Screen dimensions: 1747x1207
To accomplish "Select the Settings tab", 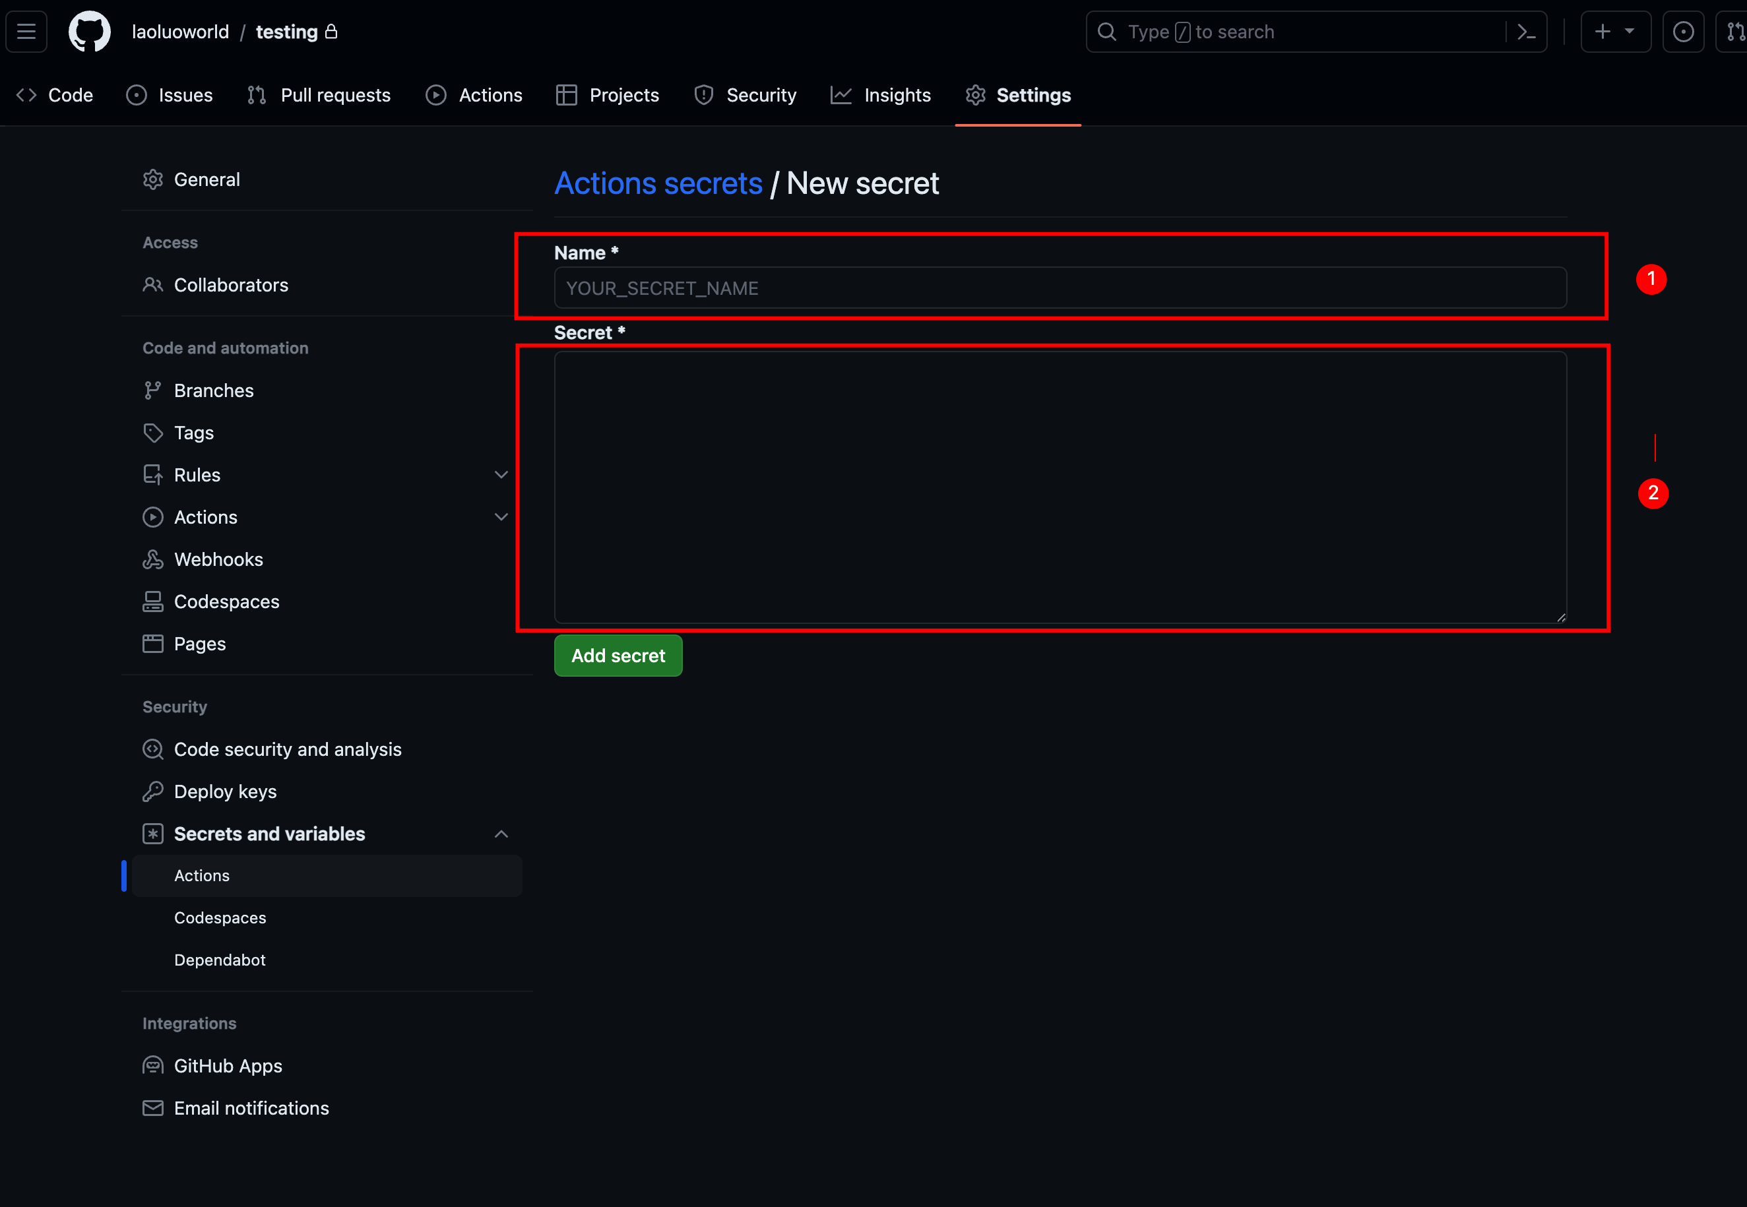I will [1034, 94].
